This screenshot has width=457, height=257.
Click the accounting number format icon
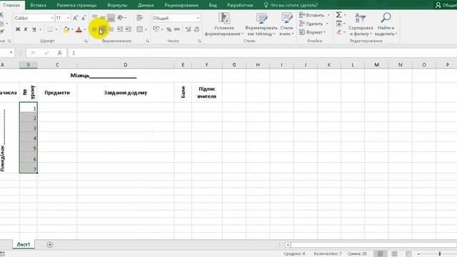pyautogui.click(x=156, y=29)
